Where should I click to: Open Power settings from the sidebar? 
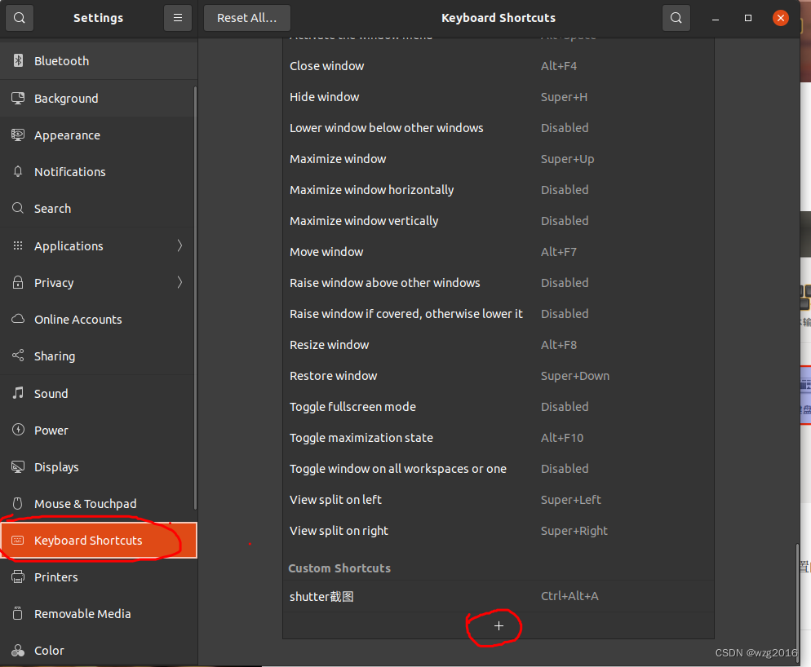[x=49, y=430]
